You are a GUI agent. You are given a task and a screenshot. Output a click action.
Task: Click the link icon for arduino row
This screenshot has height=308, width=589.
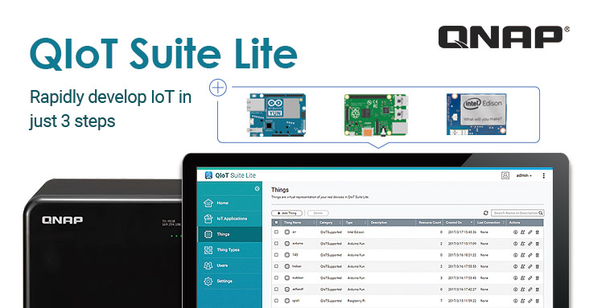pyautogui.click(x=530, y=244)
